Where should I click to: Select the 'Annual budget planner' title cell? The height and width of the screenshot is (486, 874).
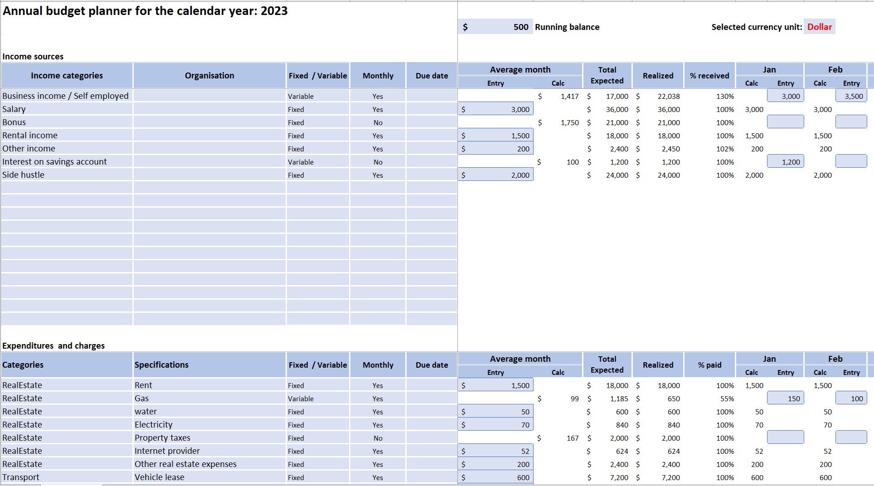tap(145, 11)
